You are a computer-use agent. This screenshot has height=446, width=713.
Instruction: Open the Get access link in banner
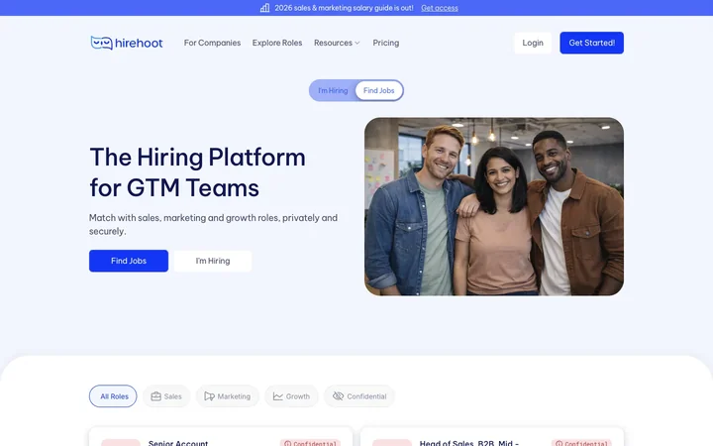point(440,8)
